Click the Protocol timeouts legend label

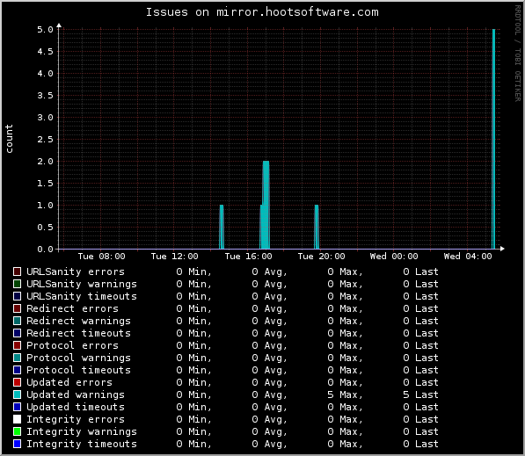tap(78, 370)
